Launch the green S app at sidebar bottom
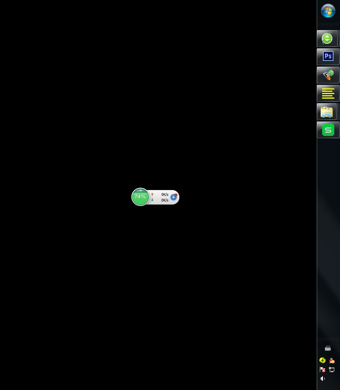Screen dimensions: 340x390 pos(328,129)
